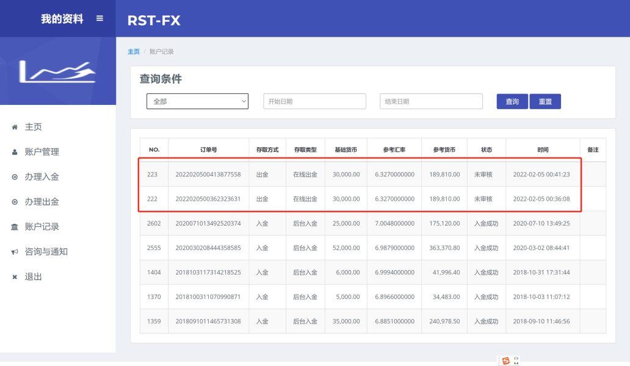The height and width of the screenshot is (366, 630).
Task: Click the 重置 button
Action: [x=545, y=101]
